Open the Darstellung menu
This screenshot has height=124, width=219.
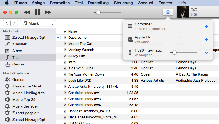click(x=98, y=3)
